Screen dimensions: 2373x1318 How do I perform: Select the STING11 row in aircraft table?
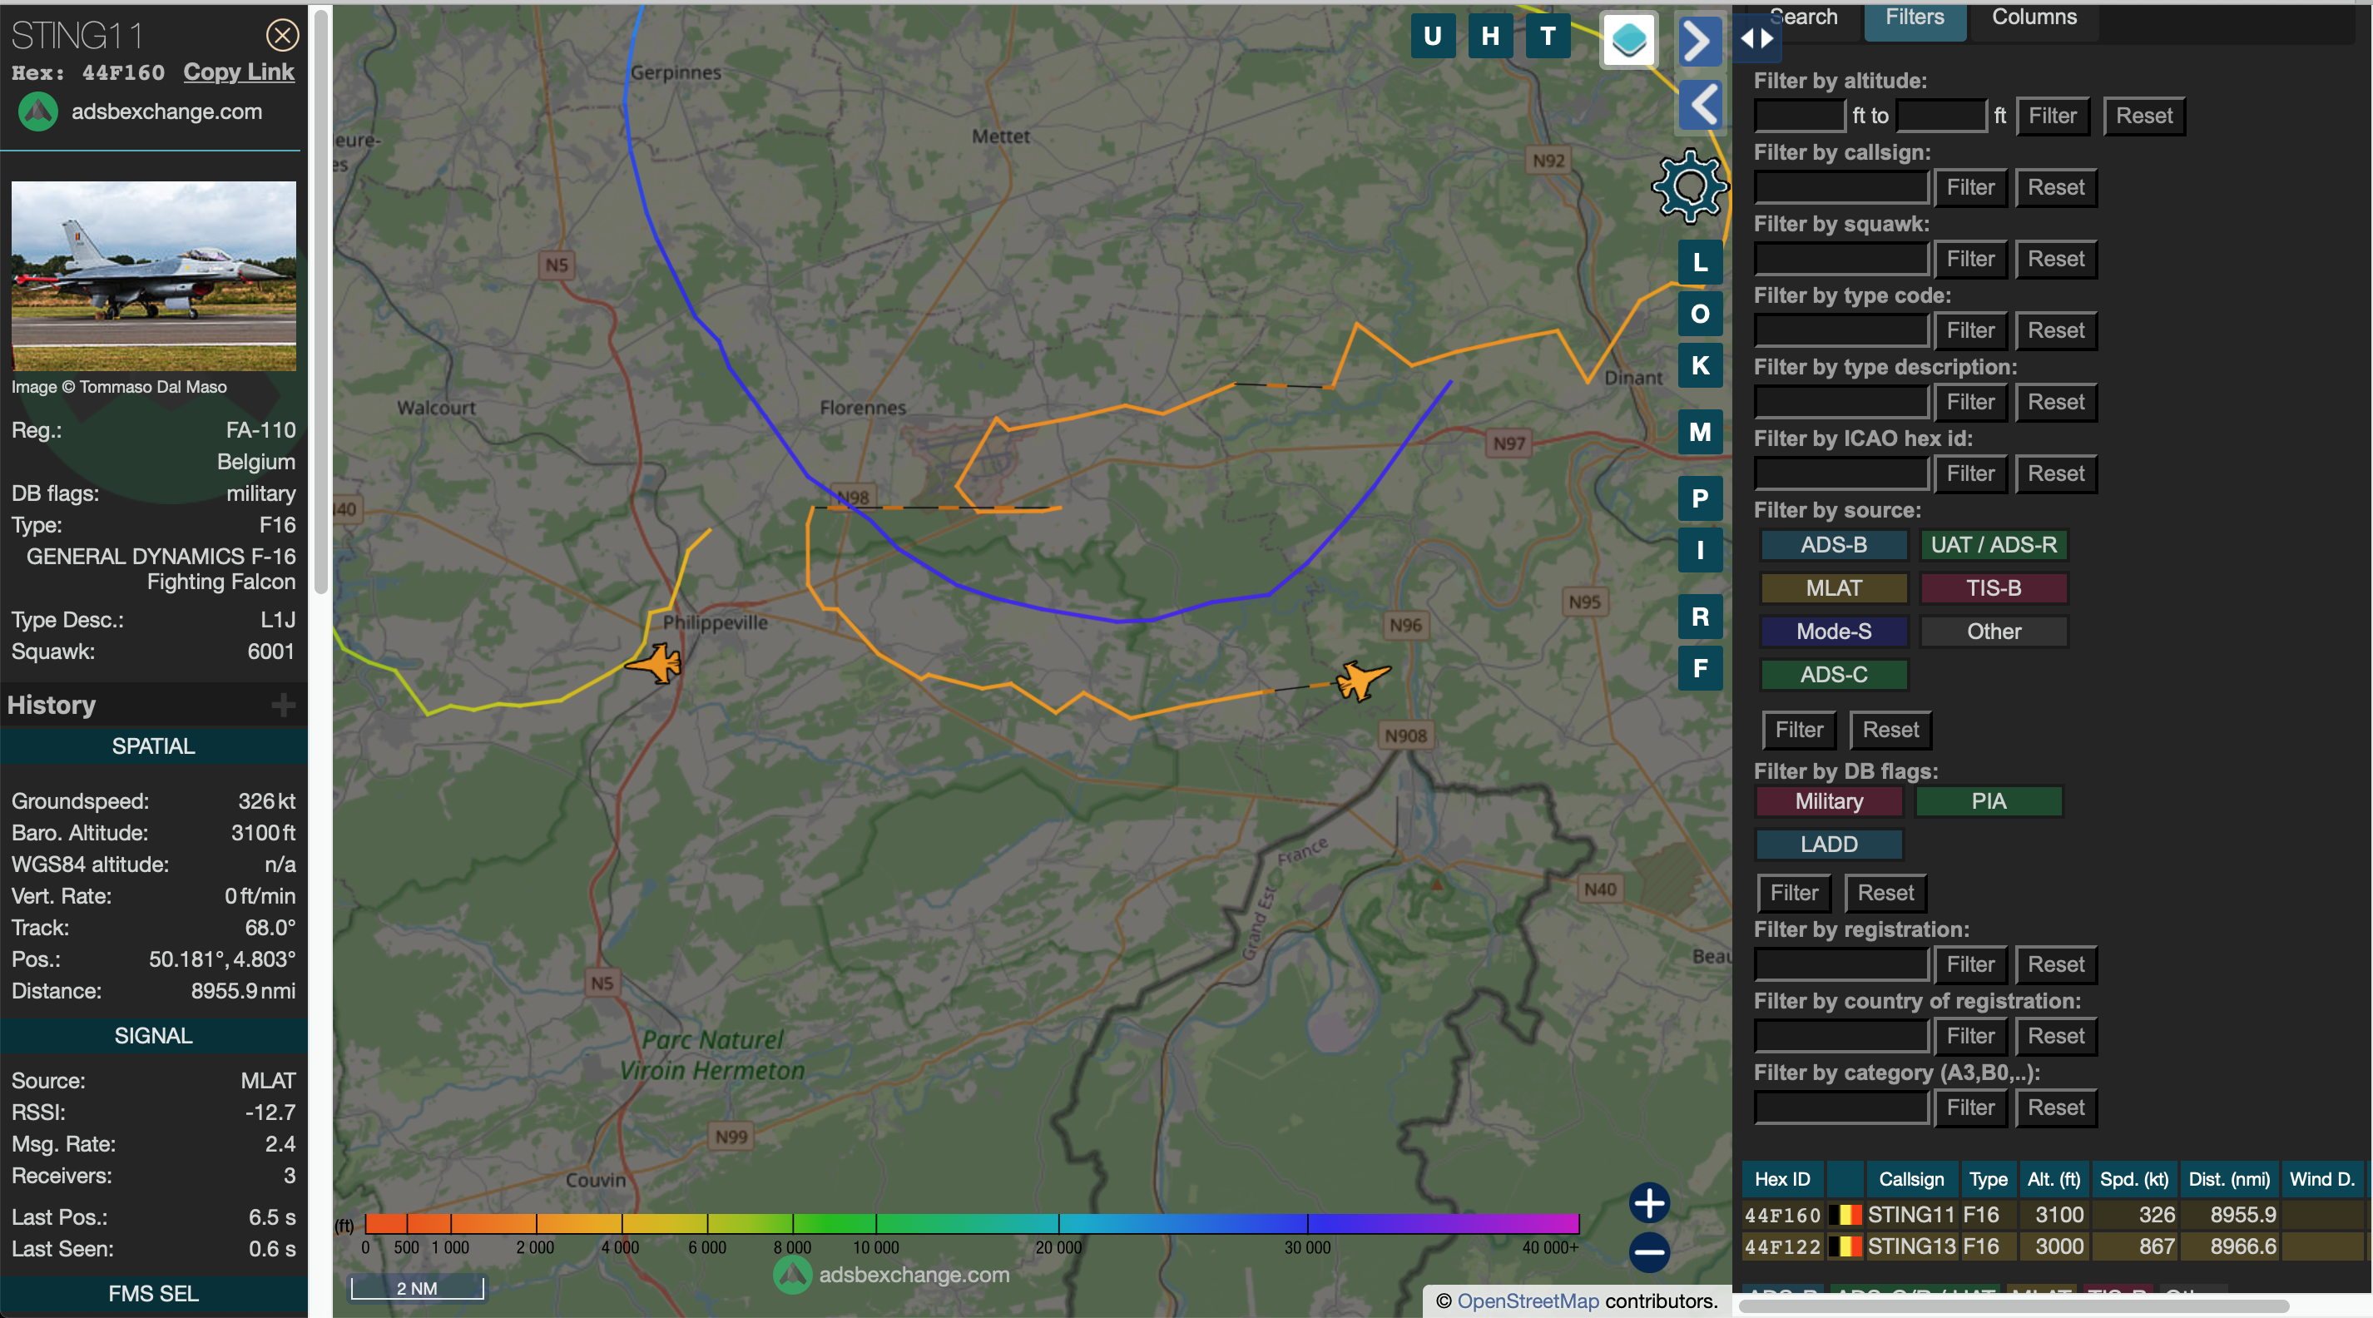point(2053,1216)
